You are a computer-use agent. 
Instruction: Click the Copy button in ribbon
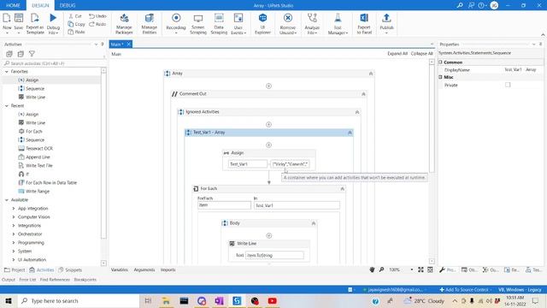tap(76, 24)
